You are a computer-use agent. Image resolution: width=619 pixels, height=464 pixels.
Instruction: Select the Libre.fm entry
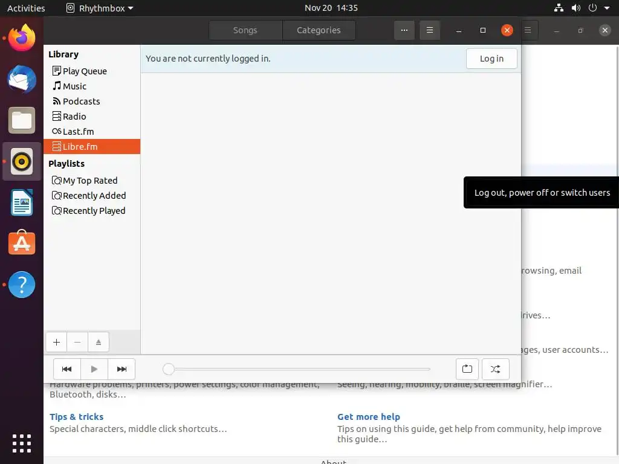pos(92,146)
